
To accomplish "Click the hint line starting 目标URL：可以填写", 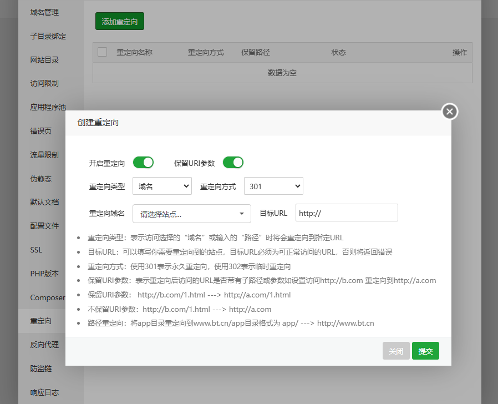I will [240, 252].
